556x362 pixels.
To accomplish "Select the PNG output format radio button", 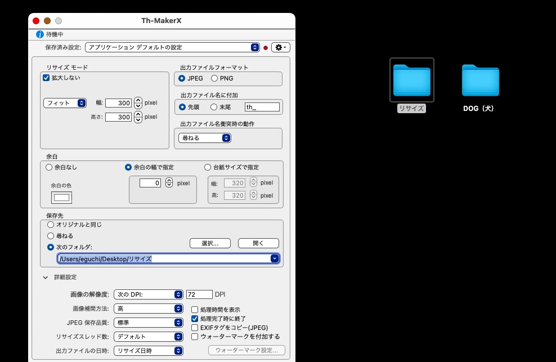I will click(214, 78).
